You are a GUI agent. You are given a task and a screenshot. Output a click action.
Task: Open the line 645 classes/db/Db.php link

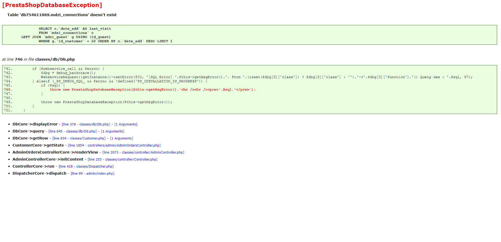(x=73, y=131)
